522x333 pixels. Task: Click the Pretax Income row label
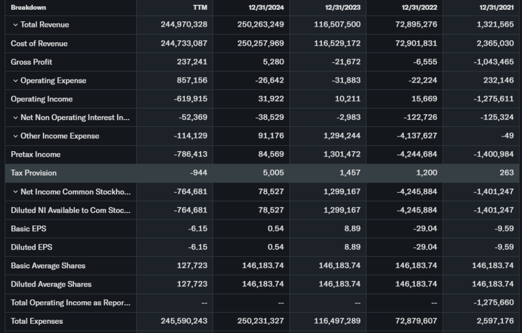point(35,155)
